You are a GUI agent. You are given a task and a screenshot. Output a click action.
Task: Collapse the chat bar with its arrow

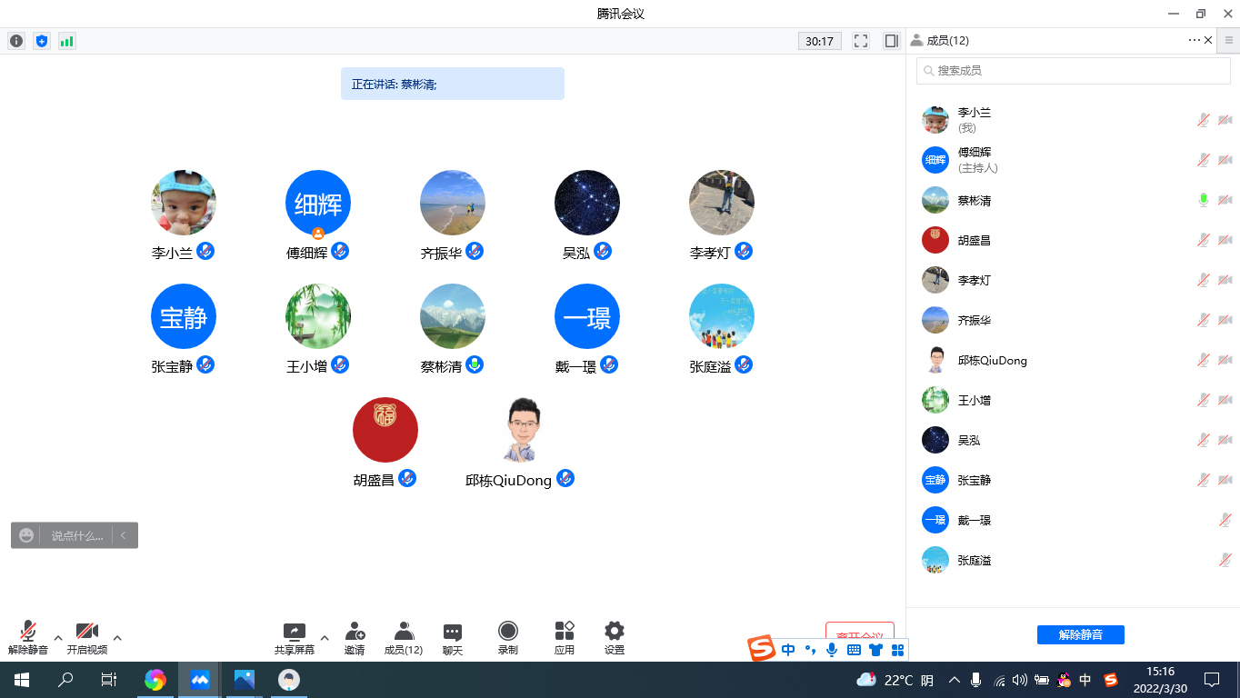[124, 535]
